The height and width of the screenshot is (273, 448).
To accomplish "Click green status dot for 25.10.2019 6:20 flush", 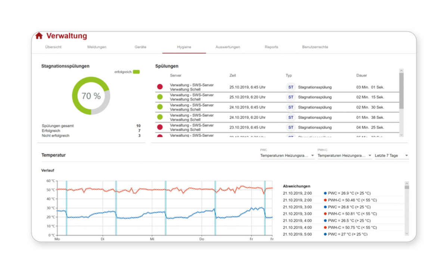I will (x=160, y=97).
